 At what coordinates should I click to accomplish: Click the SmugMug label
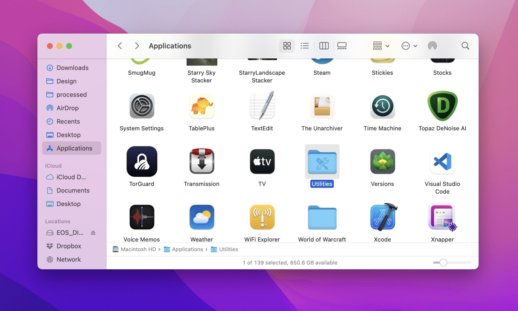142,73
